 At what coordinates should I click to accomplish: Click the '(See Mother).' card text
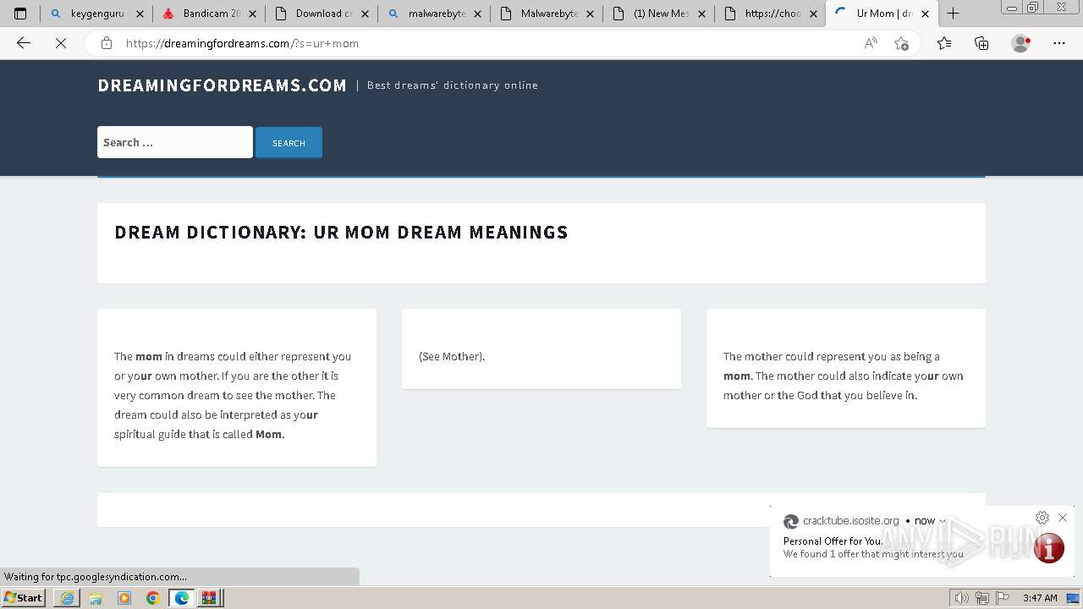452,356
